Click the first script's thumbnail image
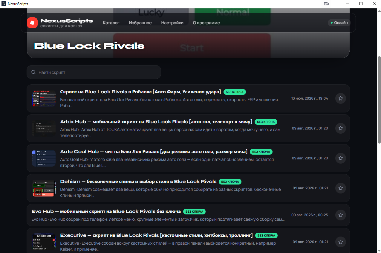 tap(44, 98)
